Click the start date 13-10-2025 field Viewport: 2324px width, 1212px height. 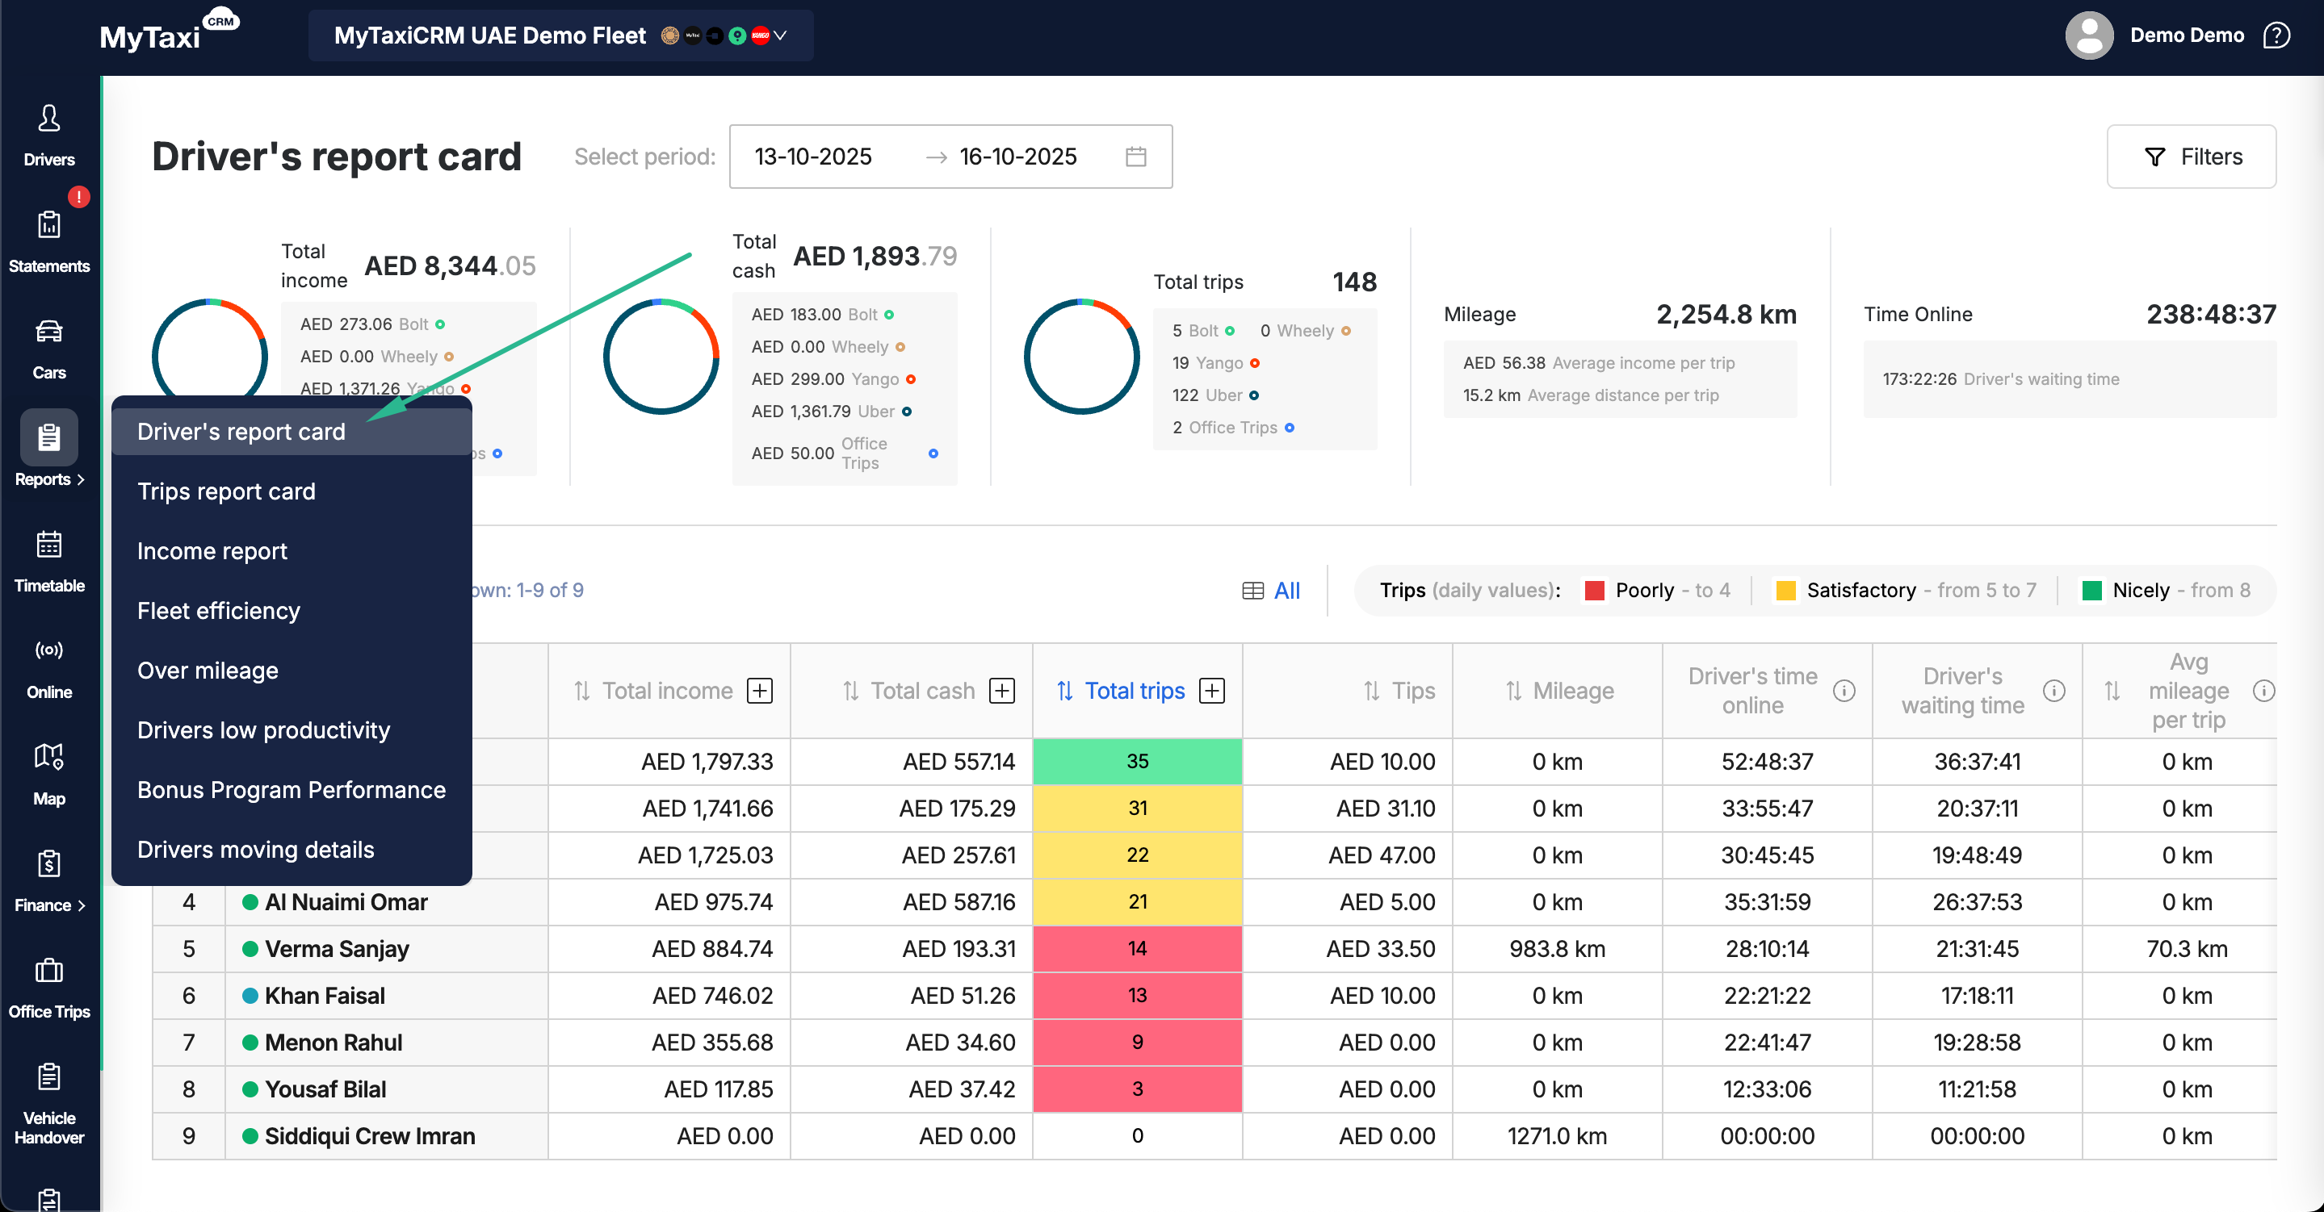coord(813,157)
